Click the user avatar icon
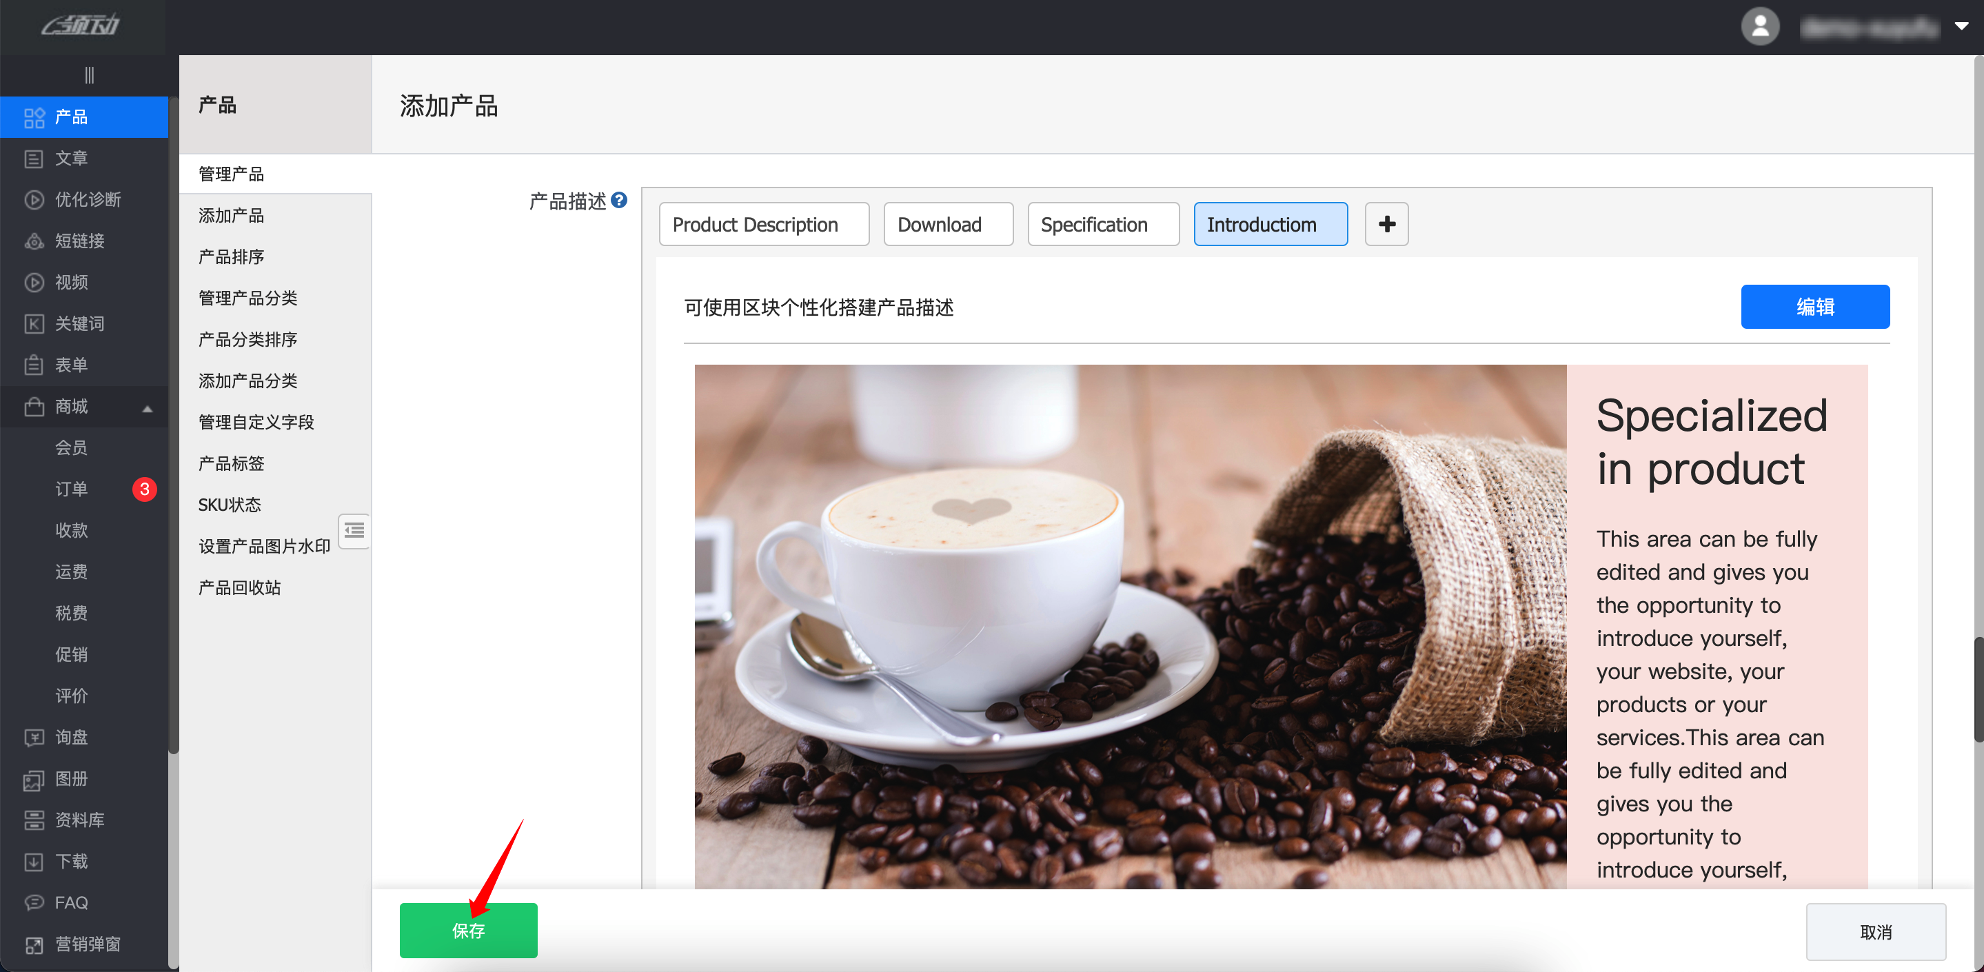The width and height of the screenshot is (1984, 972). coord(1760,26)
